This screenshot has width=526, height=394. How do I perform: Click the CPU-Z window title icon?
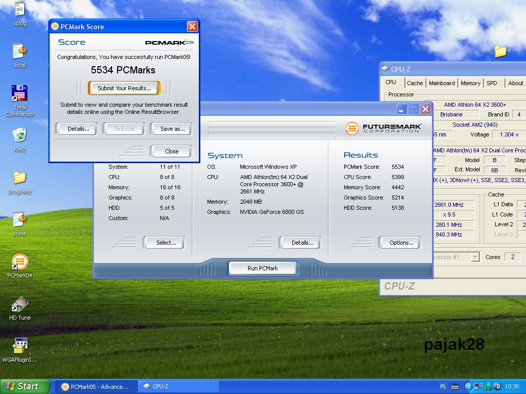[x=385, y=69]
